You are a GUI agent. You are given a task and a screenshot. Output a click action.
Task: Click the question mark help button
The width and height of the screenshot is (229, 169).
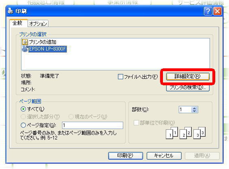coord(208,11)
